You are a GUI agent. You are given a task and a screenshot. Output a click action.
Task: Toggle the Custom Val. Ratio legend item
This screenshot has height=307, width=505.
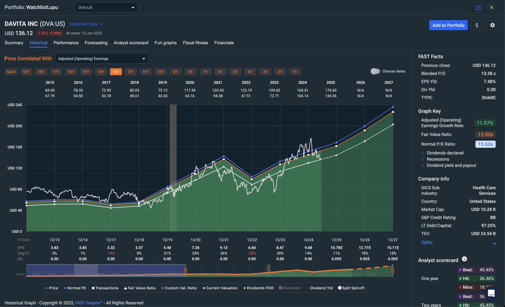(178, 288)
